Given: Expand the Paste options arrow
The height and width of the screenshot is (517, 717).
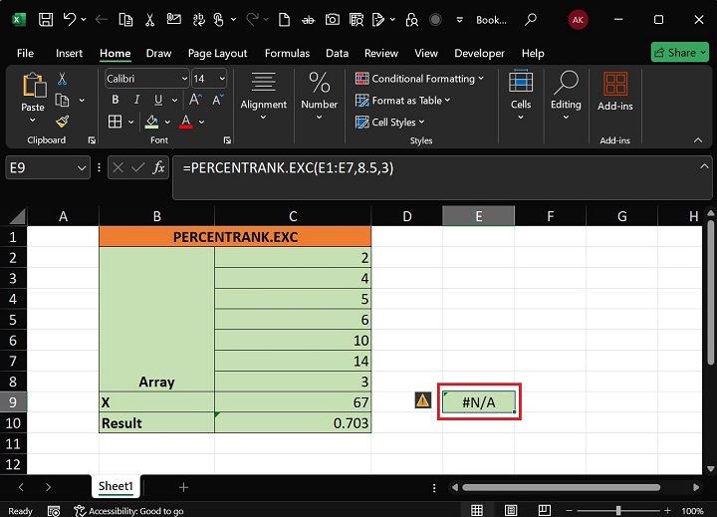Looking at the screenshot, I should (33, 121).
